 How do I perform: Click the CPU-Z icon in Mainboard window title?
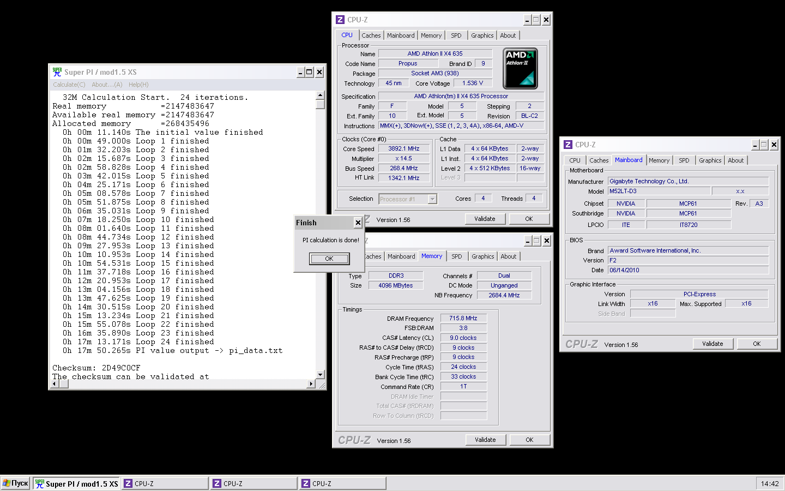point(568,145)
